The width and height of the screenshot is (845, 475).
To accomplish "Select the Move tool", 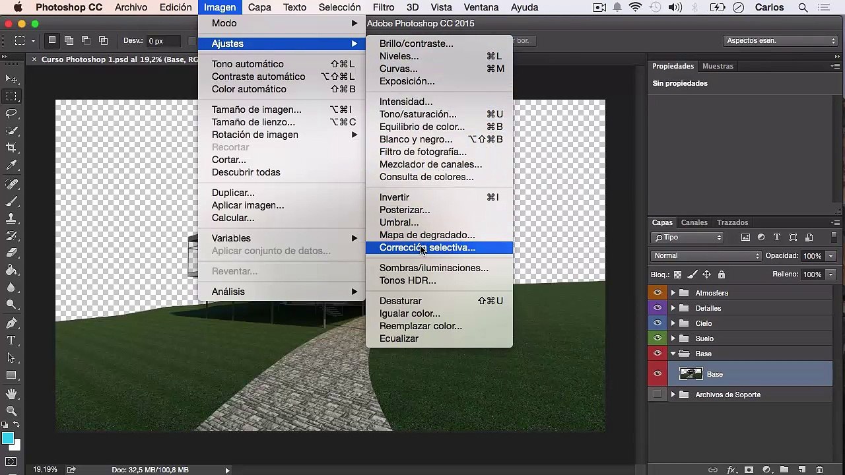I will (11, 79).
